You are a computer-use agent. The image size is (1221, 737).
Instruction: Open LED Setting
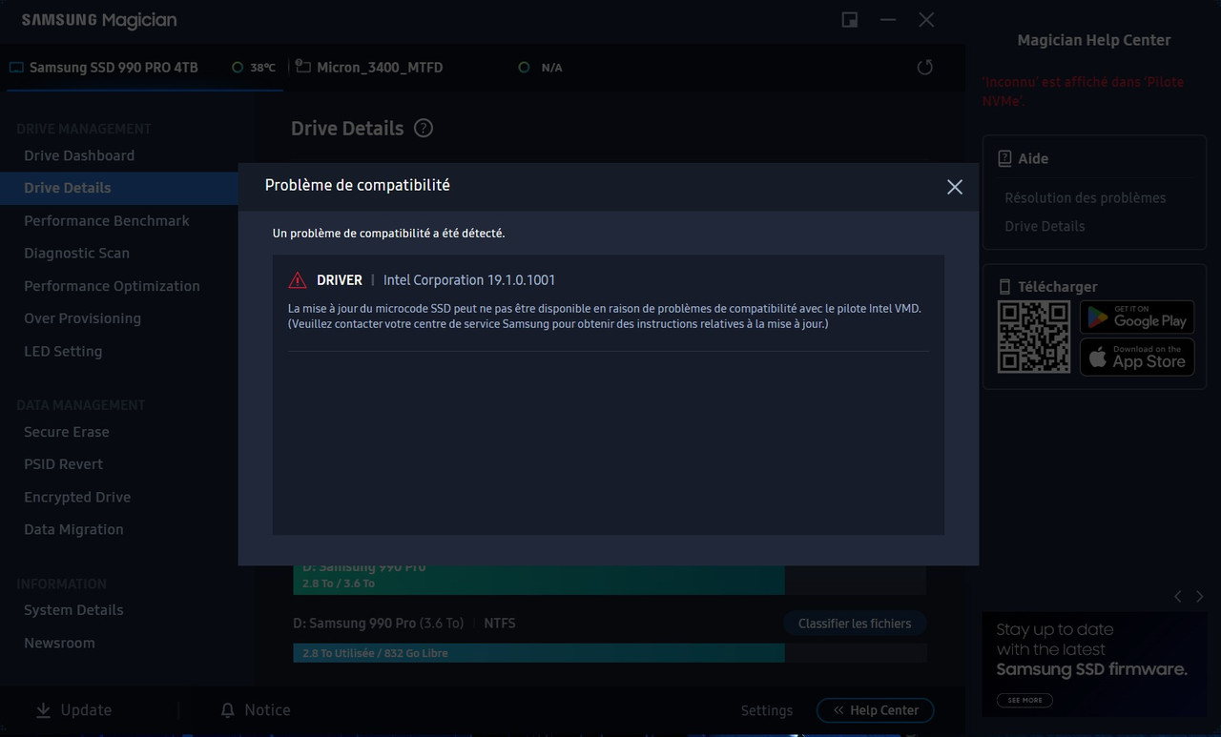pyautogui.click(x=63, y=351)
